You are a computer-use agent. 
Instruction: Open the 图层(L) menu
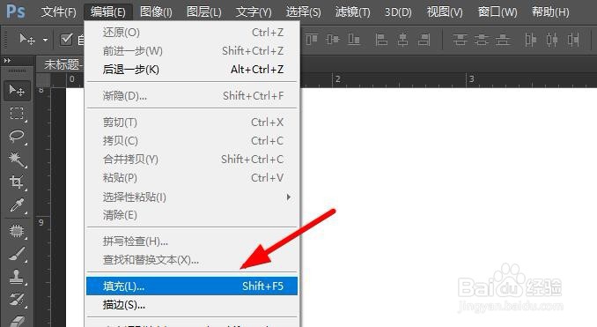click(204, 12)
